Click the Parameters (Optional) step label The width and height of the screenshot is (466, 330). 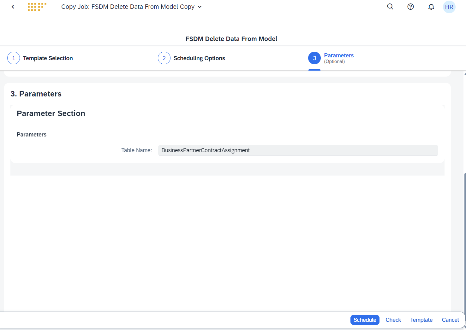(x=338, y=55)
